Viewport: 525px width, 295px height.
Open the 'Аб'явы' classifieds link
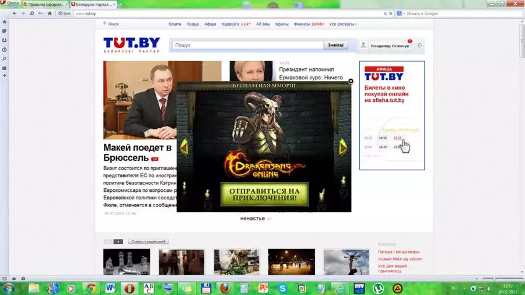pyautogui.click(x=263, y=24)
